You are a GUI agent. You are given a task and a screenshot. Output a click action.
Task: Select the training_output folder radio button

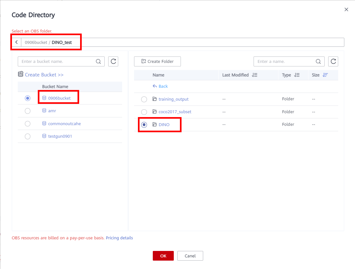point(144,99)
